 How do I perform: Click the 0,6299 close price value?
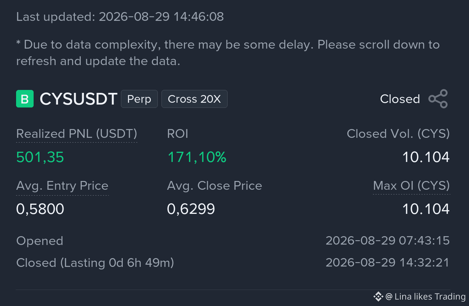click(x=191, y=209)
